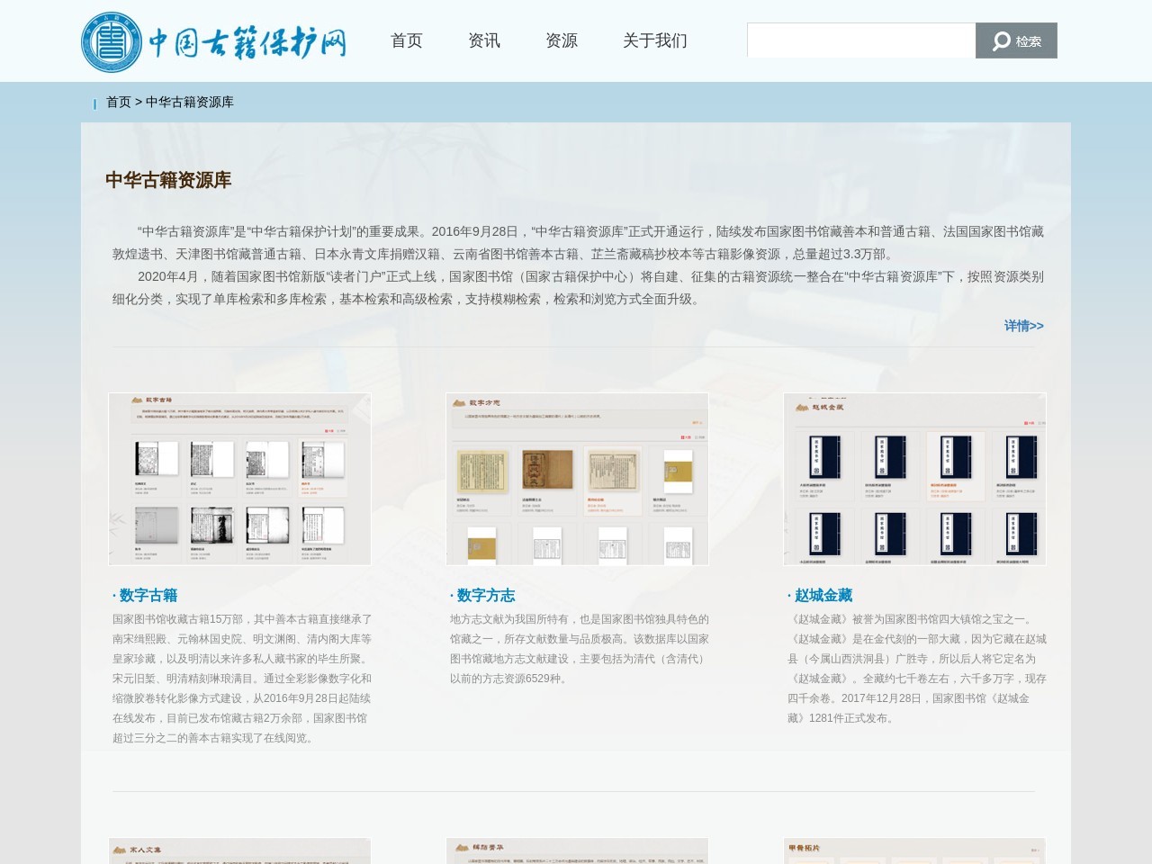The height and width of the screenshot is (864, 1152).
Task: Focus the search input field
Action: 861,40
